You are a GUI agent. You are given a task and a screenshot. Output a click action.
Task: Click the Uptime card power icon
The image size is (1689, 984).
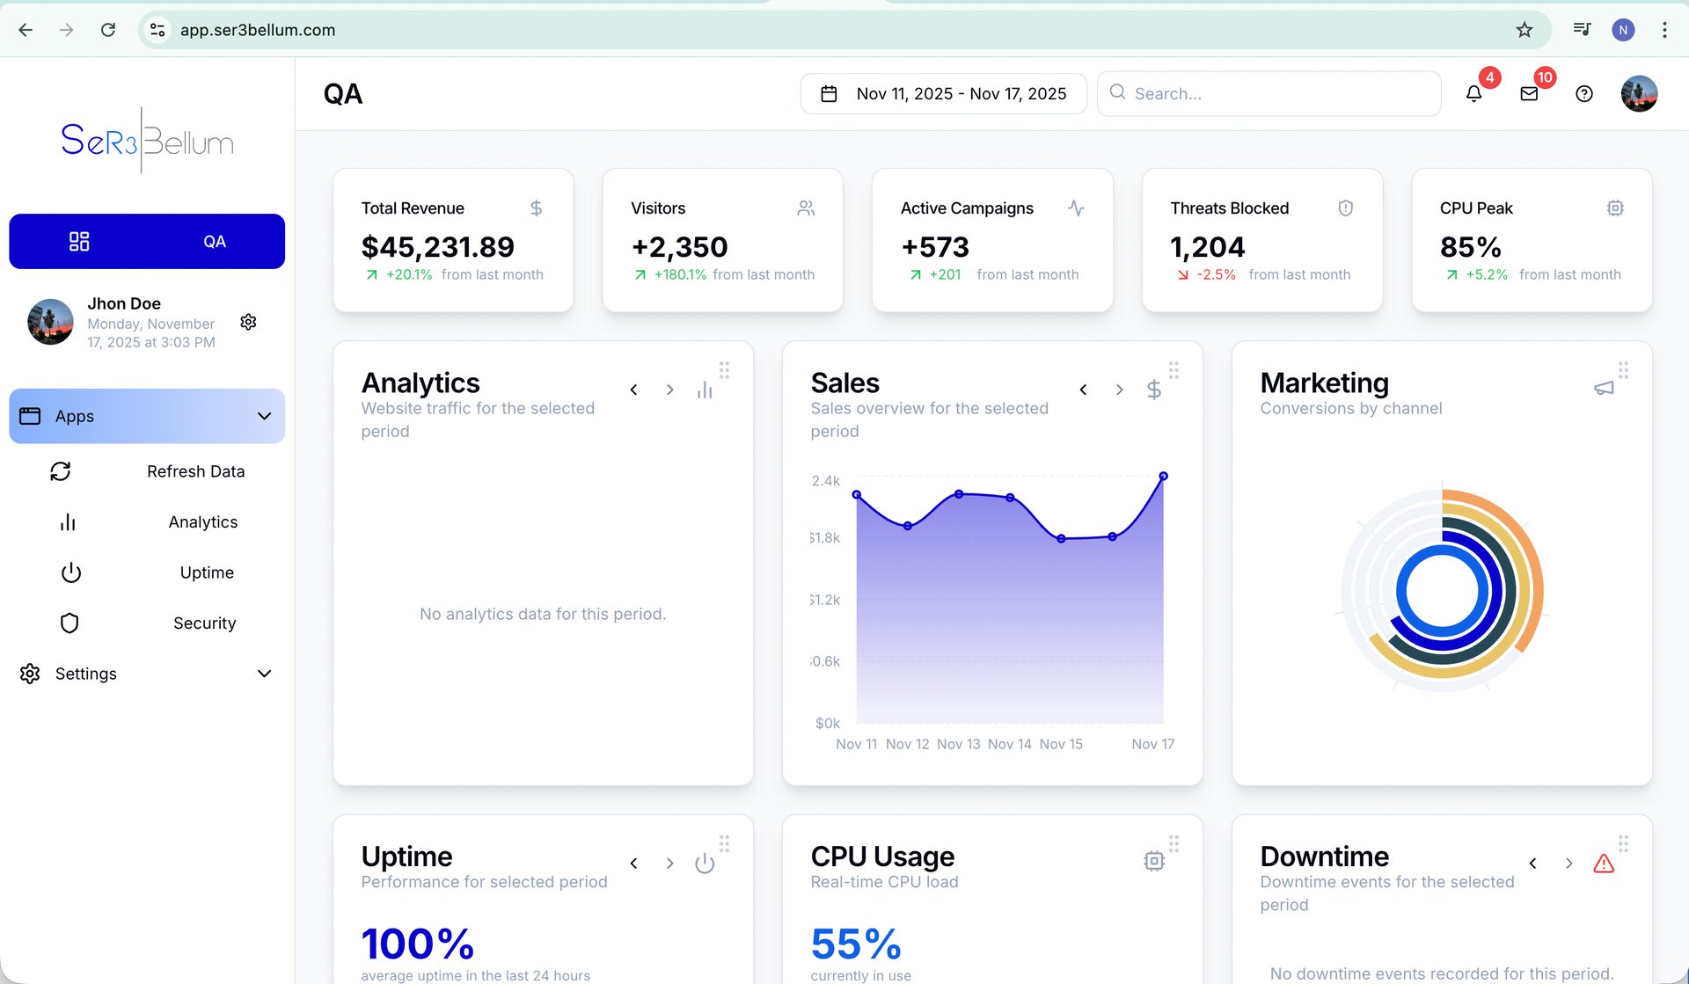tap(705, 864)
